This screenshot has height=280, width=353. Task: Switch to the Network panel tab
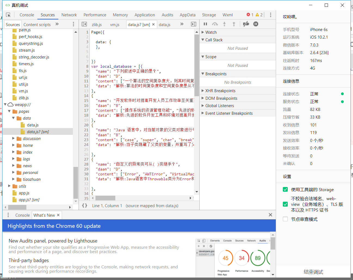pyautogui.click(x=69, y=15)
